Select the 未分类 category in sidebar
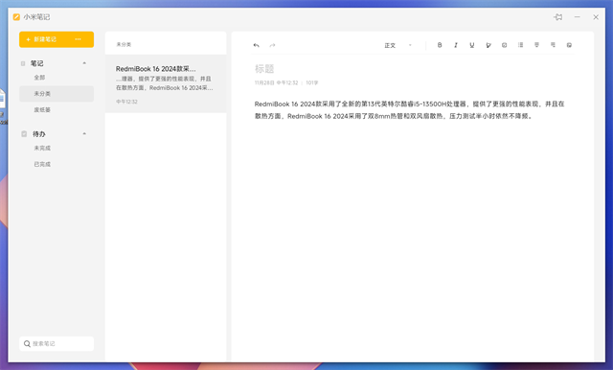613x370 pixels. coord(57,94)
